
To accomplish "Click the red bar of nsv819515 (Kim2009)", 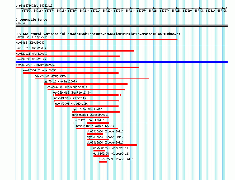I will 75,51.
